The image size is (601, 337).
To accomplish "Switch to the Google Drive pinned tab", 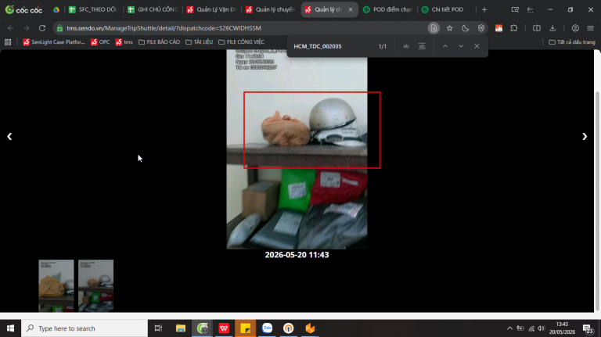I will (x=56, y=9).
